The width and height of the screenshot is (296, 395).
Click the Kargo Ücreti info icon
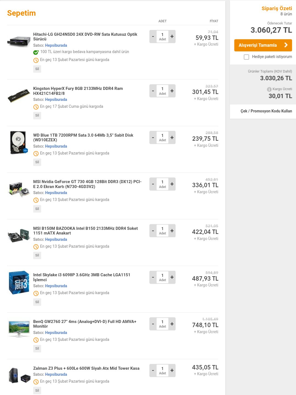pyautogui.click(x=269, y=89)
